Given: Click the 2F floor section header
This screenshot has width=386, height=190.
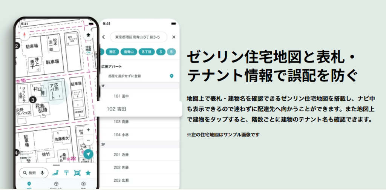Looking at the screenshot, I should (139, 145).
